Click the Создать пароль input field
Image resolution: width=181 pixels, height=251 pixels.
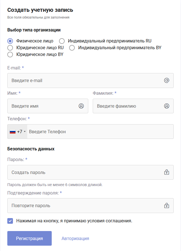click(x=70, y=172)
